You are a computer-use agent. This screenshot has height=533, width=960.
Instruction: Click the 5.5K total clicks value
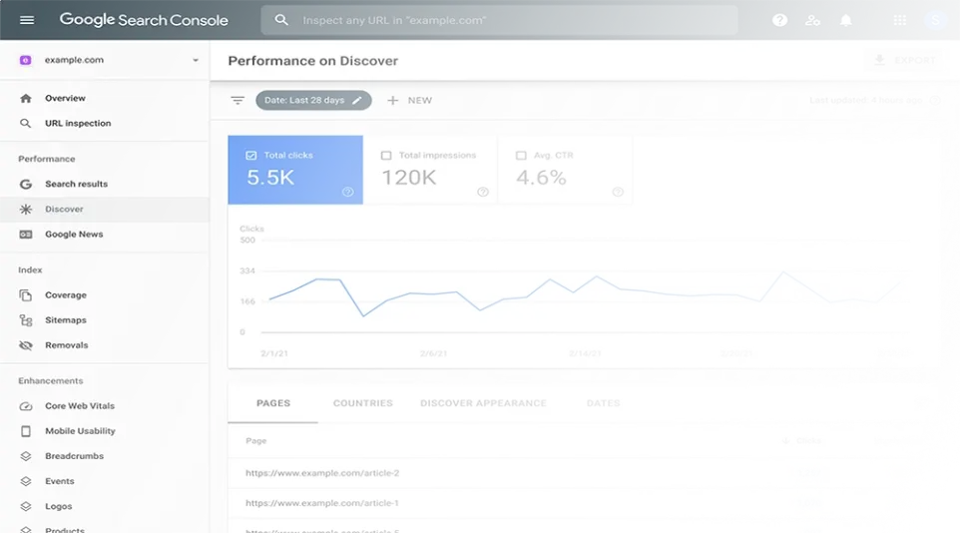(x=270, y=178)
